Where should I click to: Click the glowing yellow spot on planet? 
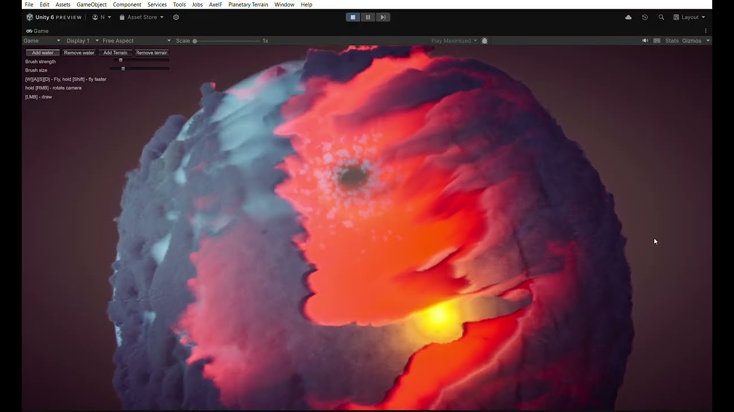coord(439,316)
